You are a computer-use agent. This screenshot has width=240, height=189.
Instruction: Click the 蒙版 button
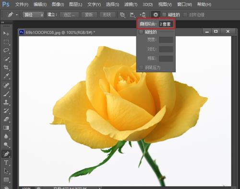pos(89,15)
